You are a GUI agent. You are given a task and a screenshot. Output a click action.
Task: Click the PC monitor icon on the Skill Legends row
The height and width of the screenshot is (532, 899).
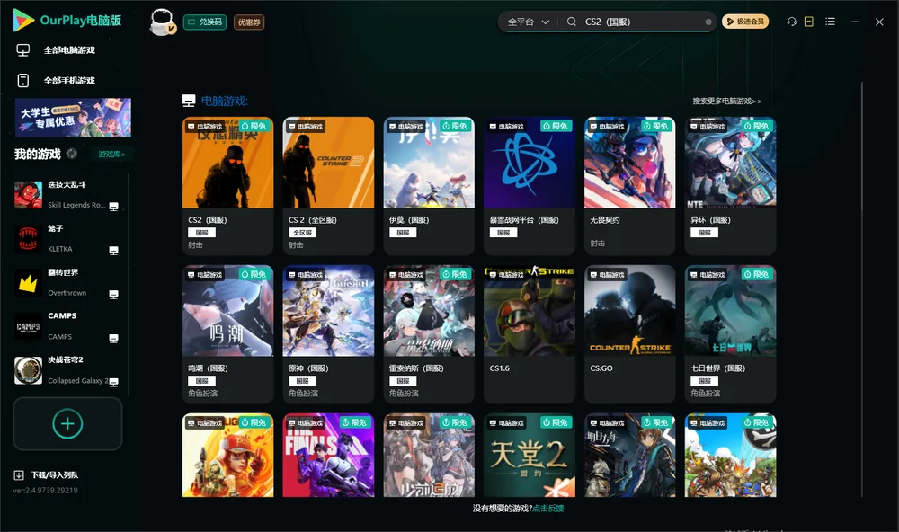pos(113,207)
